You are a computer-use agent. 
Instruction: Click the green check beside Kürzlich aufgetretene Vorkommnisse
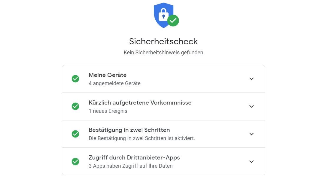tap(75, 106)
